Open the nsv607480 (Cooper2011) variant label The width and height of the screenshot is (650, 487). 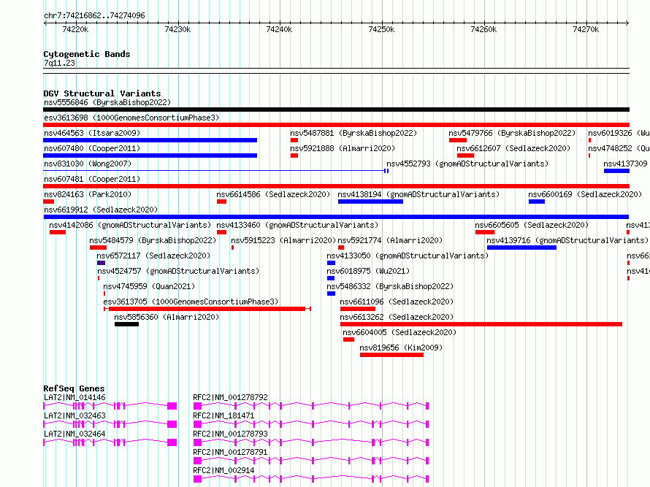click(92, 148)
